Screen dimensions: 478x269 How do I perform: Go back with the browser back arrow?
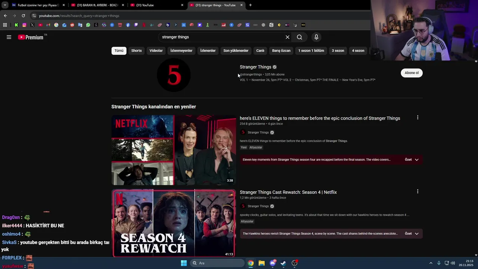5,16
